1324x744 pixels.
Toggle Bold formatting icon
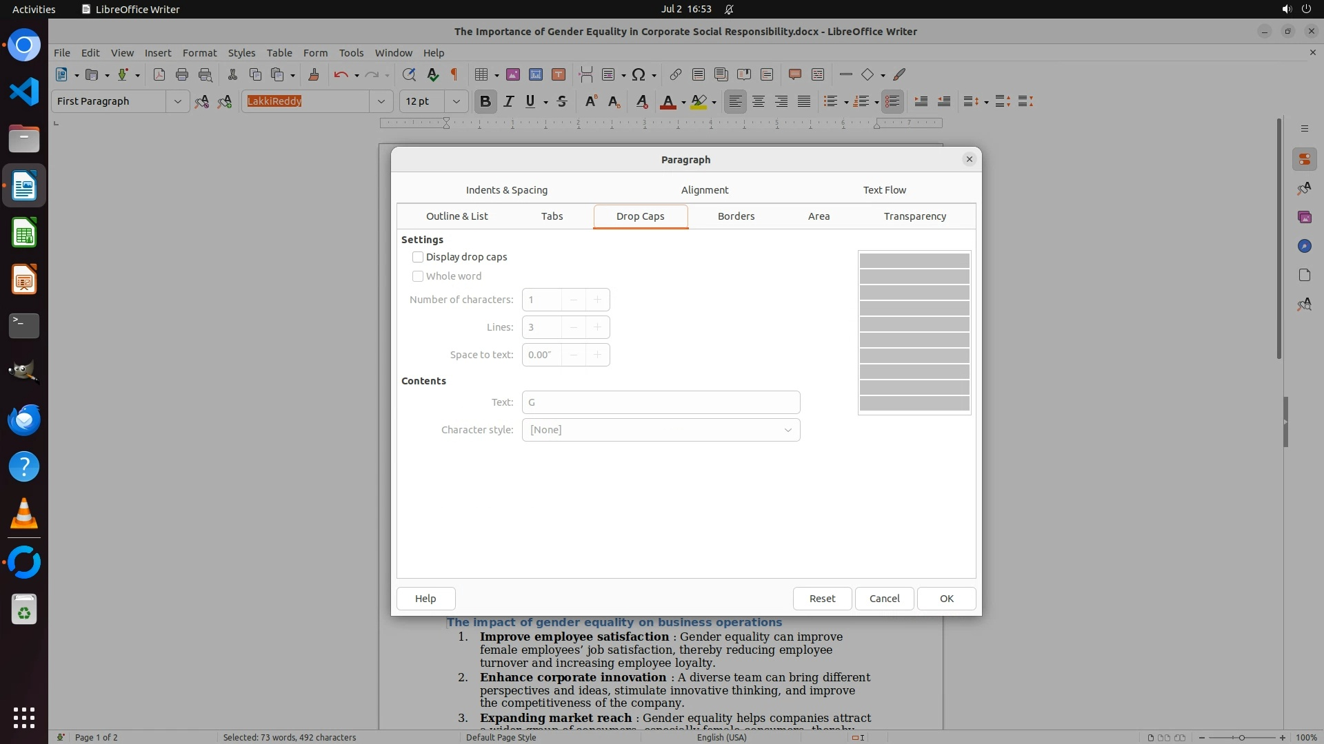[x=485, y=101]
